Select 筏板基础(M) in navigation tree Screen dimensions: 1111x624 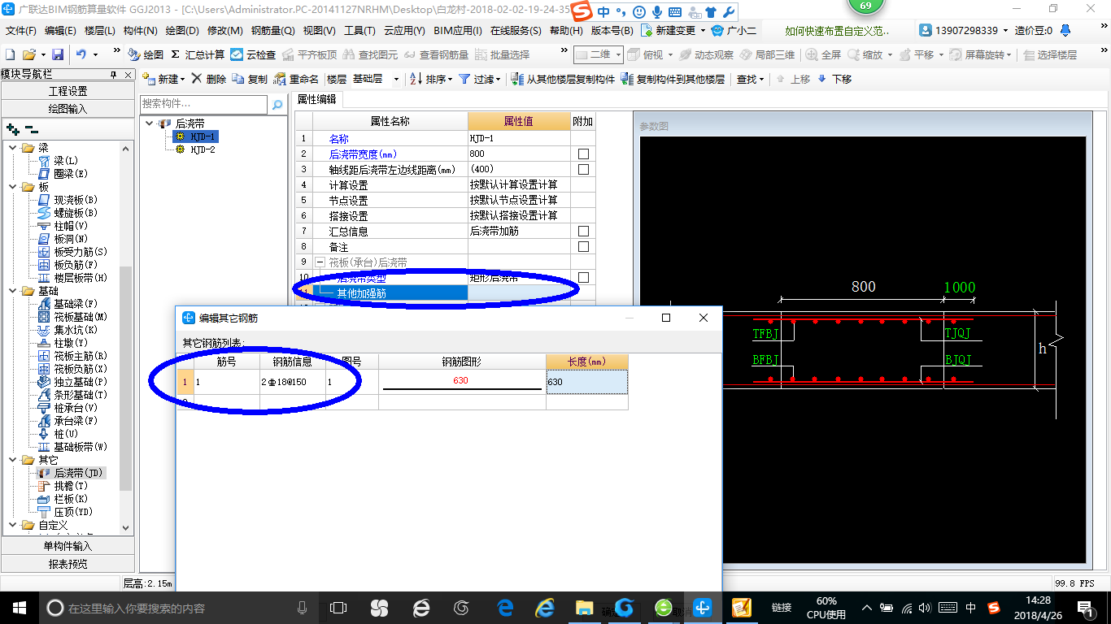point(81,317)
